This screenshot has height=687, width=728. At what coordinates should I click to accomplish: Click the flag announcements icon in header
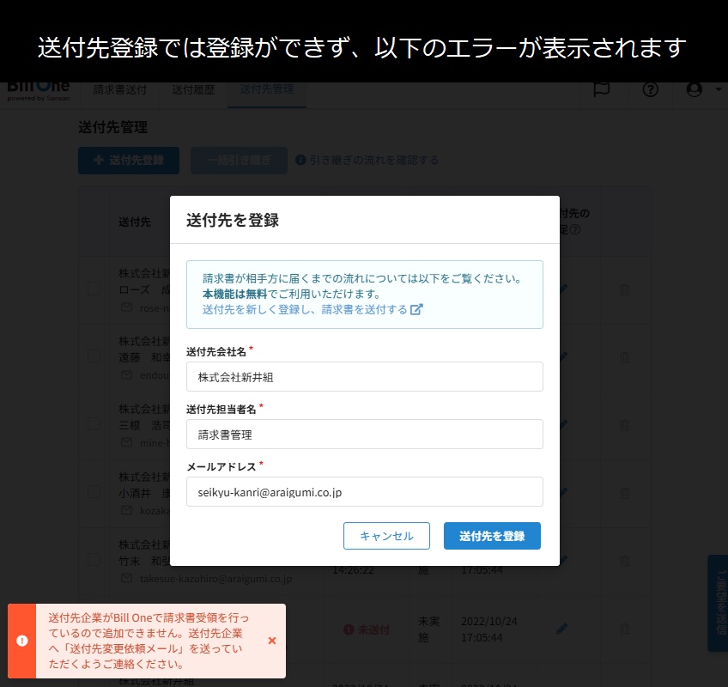coord(602,89)
